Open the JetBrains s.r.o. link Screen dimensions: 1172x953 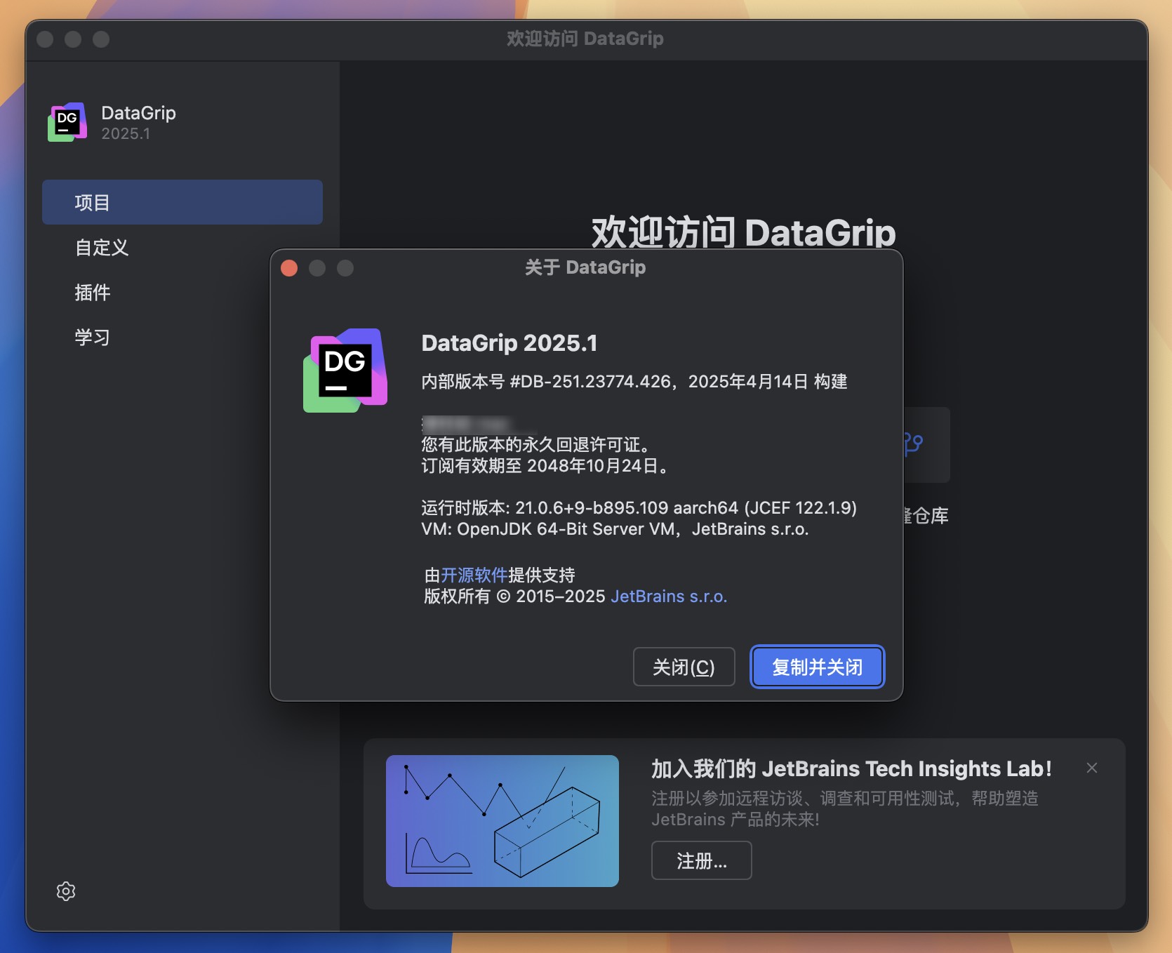(x=669, y=597)
